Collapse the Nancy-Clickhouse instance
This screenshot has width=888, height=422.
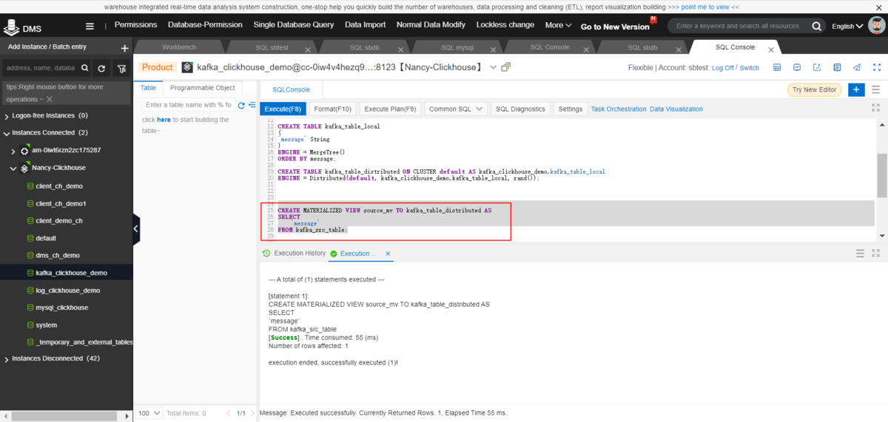[14, 168]
